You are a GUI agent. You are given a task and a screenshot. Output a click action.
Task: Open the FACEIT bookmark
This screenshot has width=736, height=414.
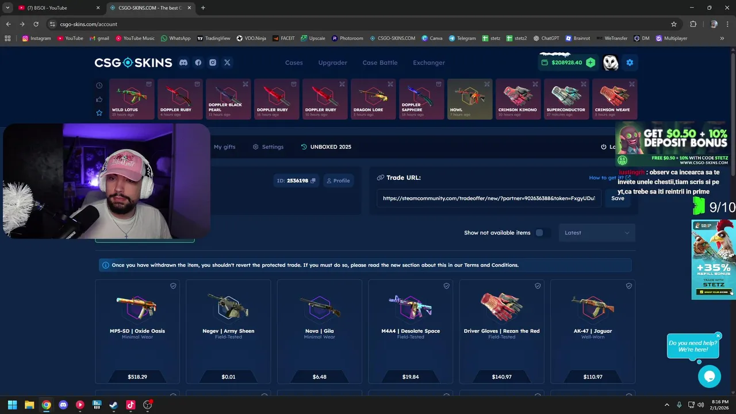283,39
